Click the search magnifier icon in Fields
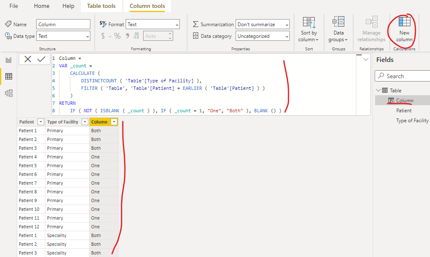The width and height of the screenshot is (430, 257). (x=381, y=76)
